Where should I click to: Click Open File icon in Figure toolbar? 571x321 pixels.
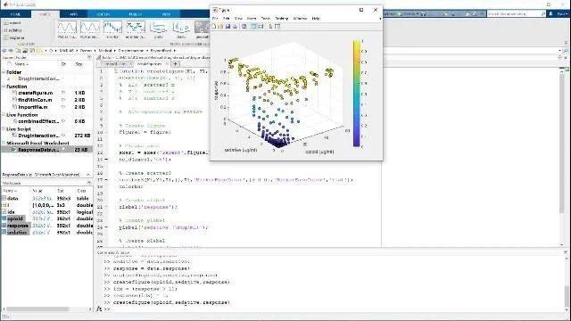[220, 26]
